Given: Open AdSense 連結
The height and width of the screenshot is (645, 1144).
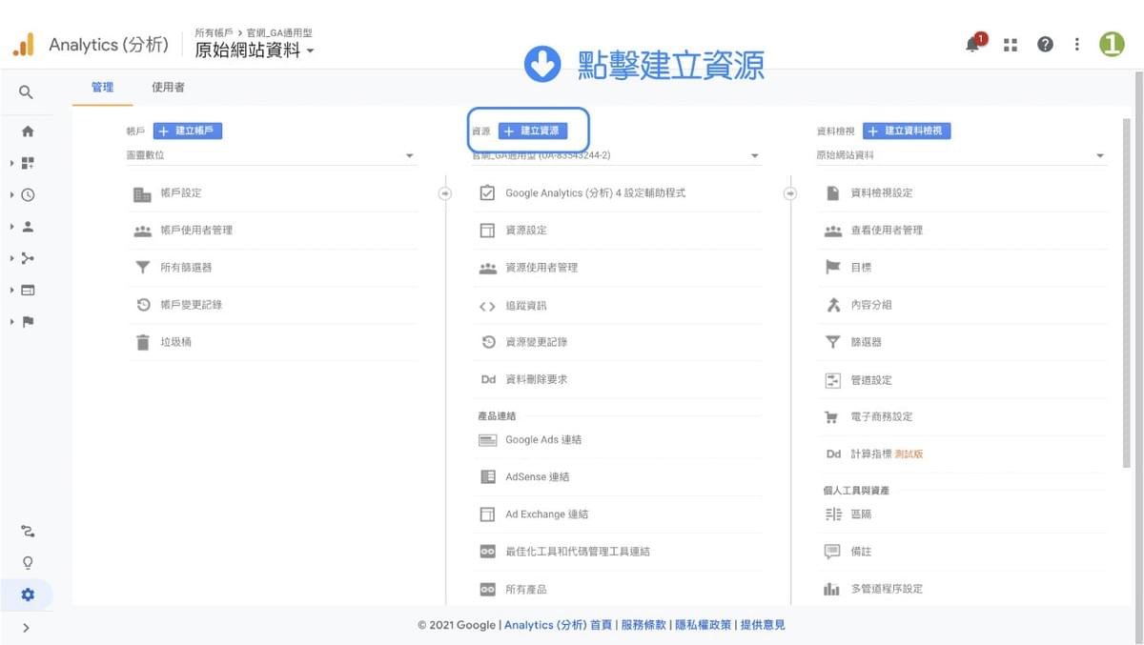Looking at the screenshot, I should coord(618,477).
